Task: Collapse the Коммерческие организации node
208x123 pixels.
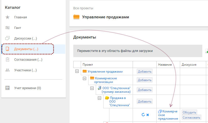Action: click(84, 78)
